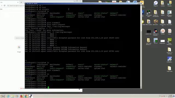Viewport: 175px width, 98px height.
Task: Click the Google search box on the new tab
Action: point(20,38)
